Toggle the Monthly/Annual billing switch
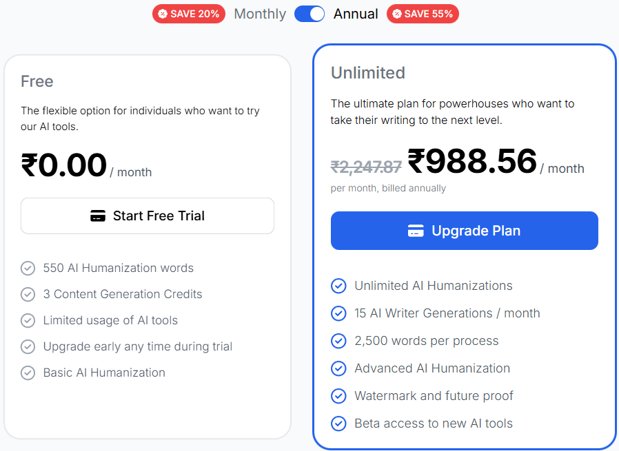The image size is (619, 451). pyautogui.click(x=309, y=14)
